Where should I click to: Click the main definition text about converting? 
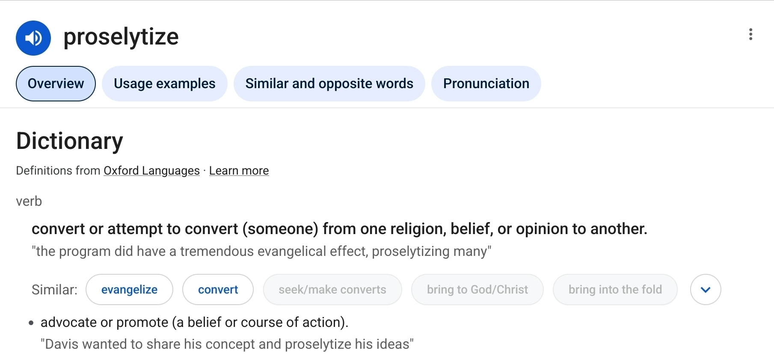[339, 229]
